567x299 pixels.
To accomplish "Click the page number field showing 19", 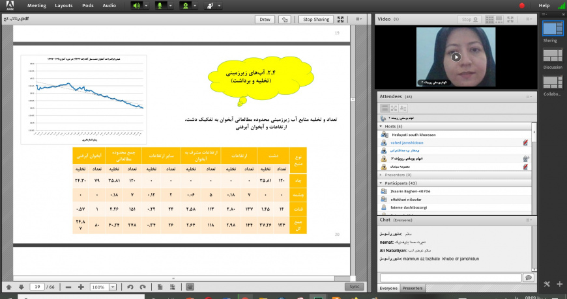I will coord(37,287).
